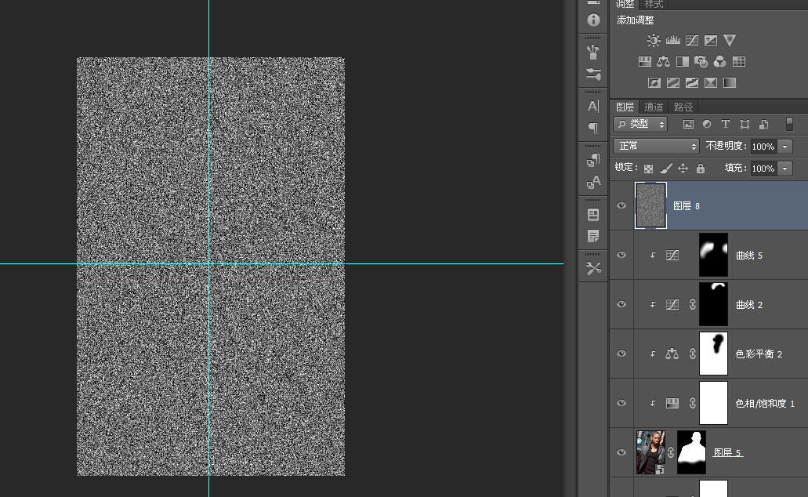Viewport: 808px width, 497px height.
Task: Hide the 曲线 5 adjustment layer
Action: (621, 256)
